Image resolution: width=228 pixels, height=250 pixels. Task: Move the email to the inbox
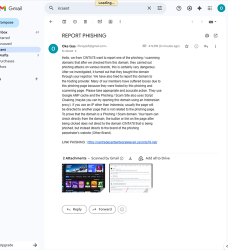pyautogui.click(x=110, y=21)
